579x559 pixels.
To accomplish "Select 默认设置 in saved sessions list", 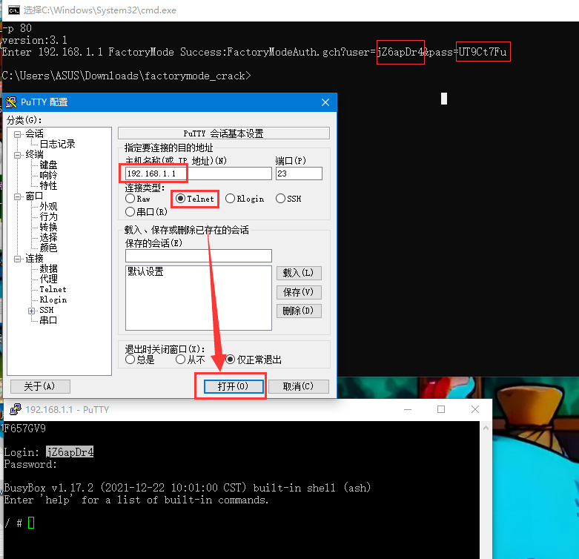I will [x=145, y=272].
